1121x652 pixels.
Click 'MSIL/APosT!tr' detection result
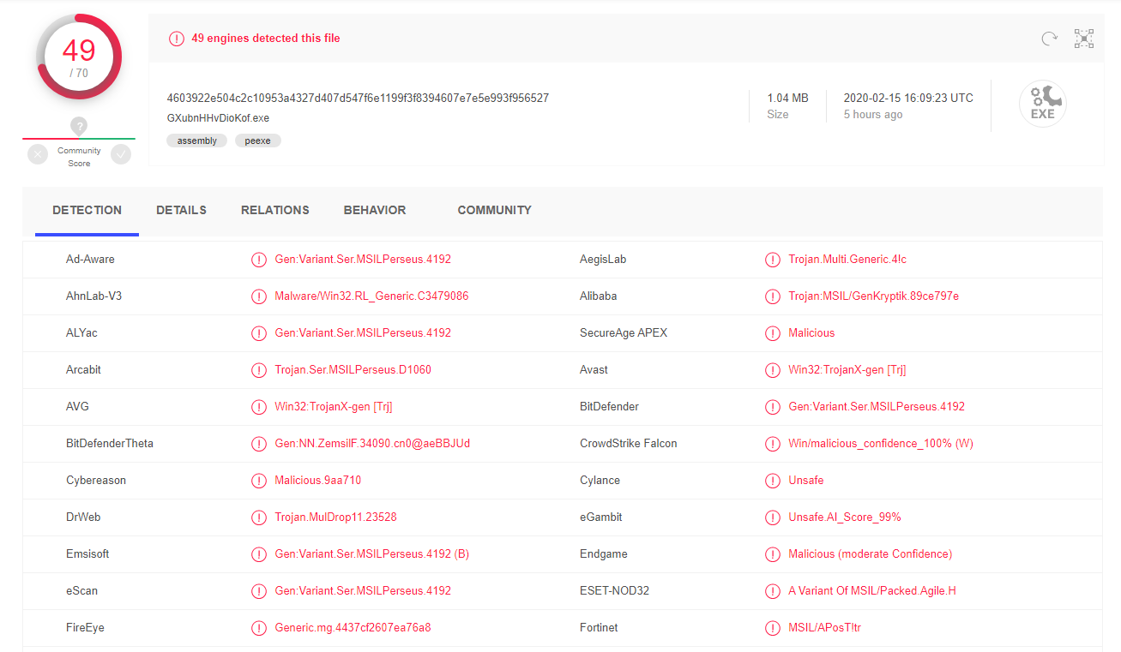[825, 628]
